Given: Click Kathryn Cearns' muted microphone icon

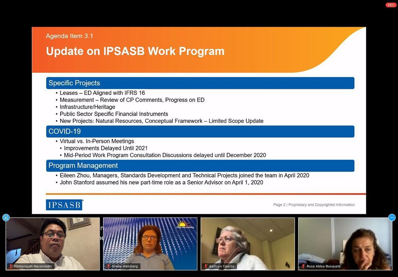Looking at the screenshot, I should [206, 266].
